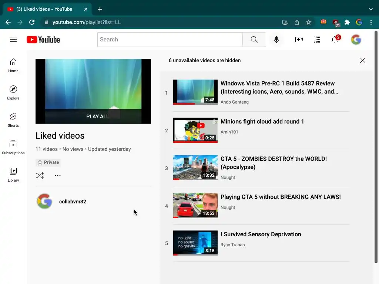The height and width of the screenshot is (284, 379).
Task: Reload the page
Action: [x=32, y=22]
